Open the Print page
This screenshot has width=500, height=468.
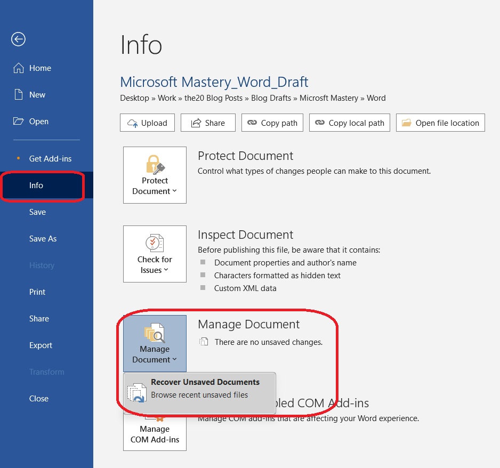coord(46,292)
